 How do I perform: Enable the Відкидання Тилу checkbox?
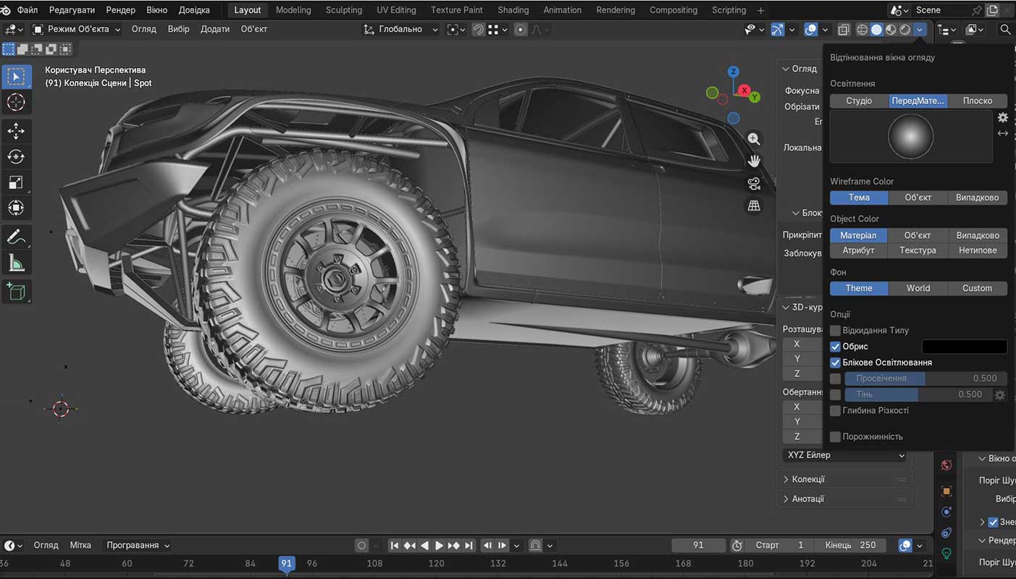pos(835,331)
